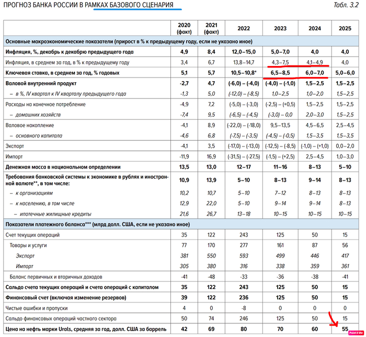Click the import value '361' for 2025
366x337 pixels.
pos(345,266)
